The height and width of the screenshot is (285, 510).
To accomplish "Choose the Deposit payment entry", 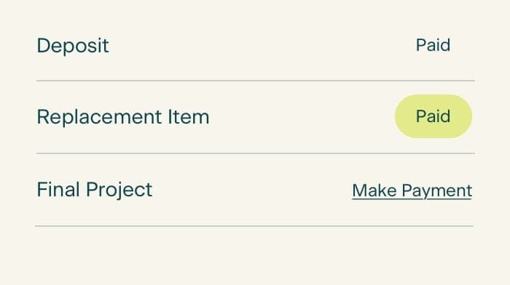I will pyautogui.click(x=255, y=45).
